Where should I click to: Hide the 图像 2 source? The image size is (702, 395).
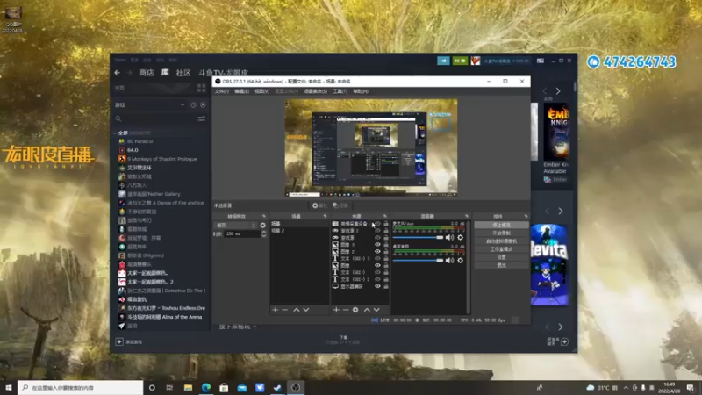377,251
